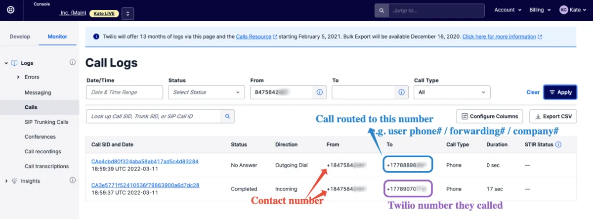Open call CA3e5771f52410536f79663900a6d7dc28

tap(145, 185)
